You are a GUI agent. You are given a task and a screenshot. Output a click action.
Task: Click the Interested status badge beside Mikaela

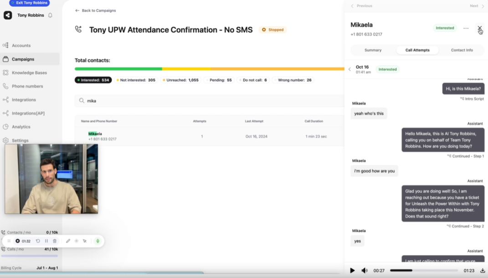(x=445, y=28)
